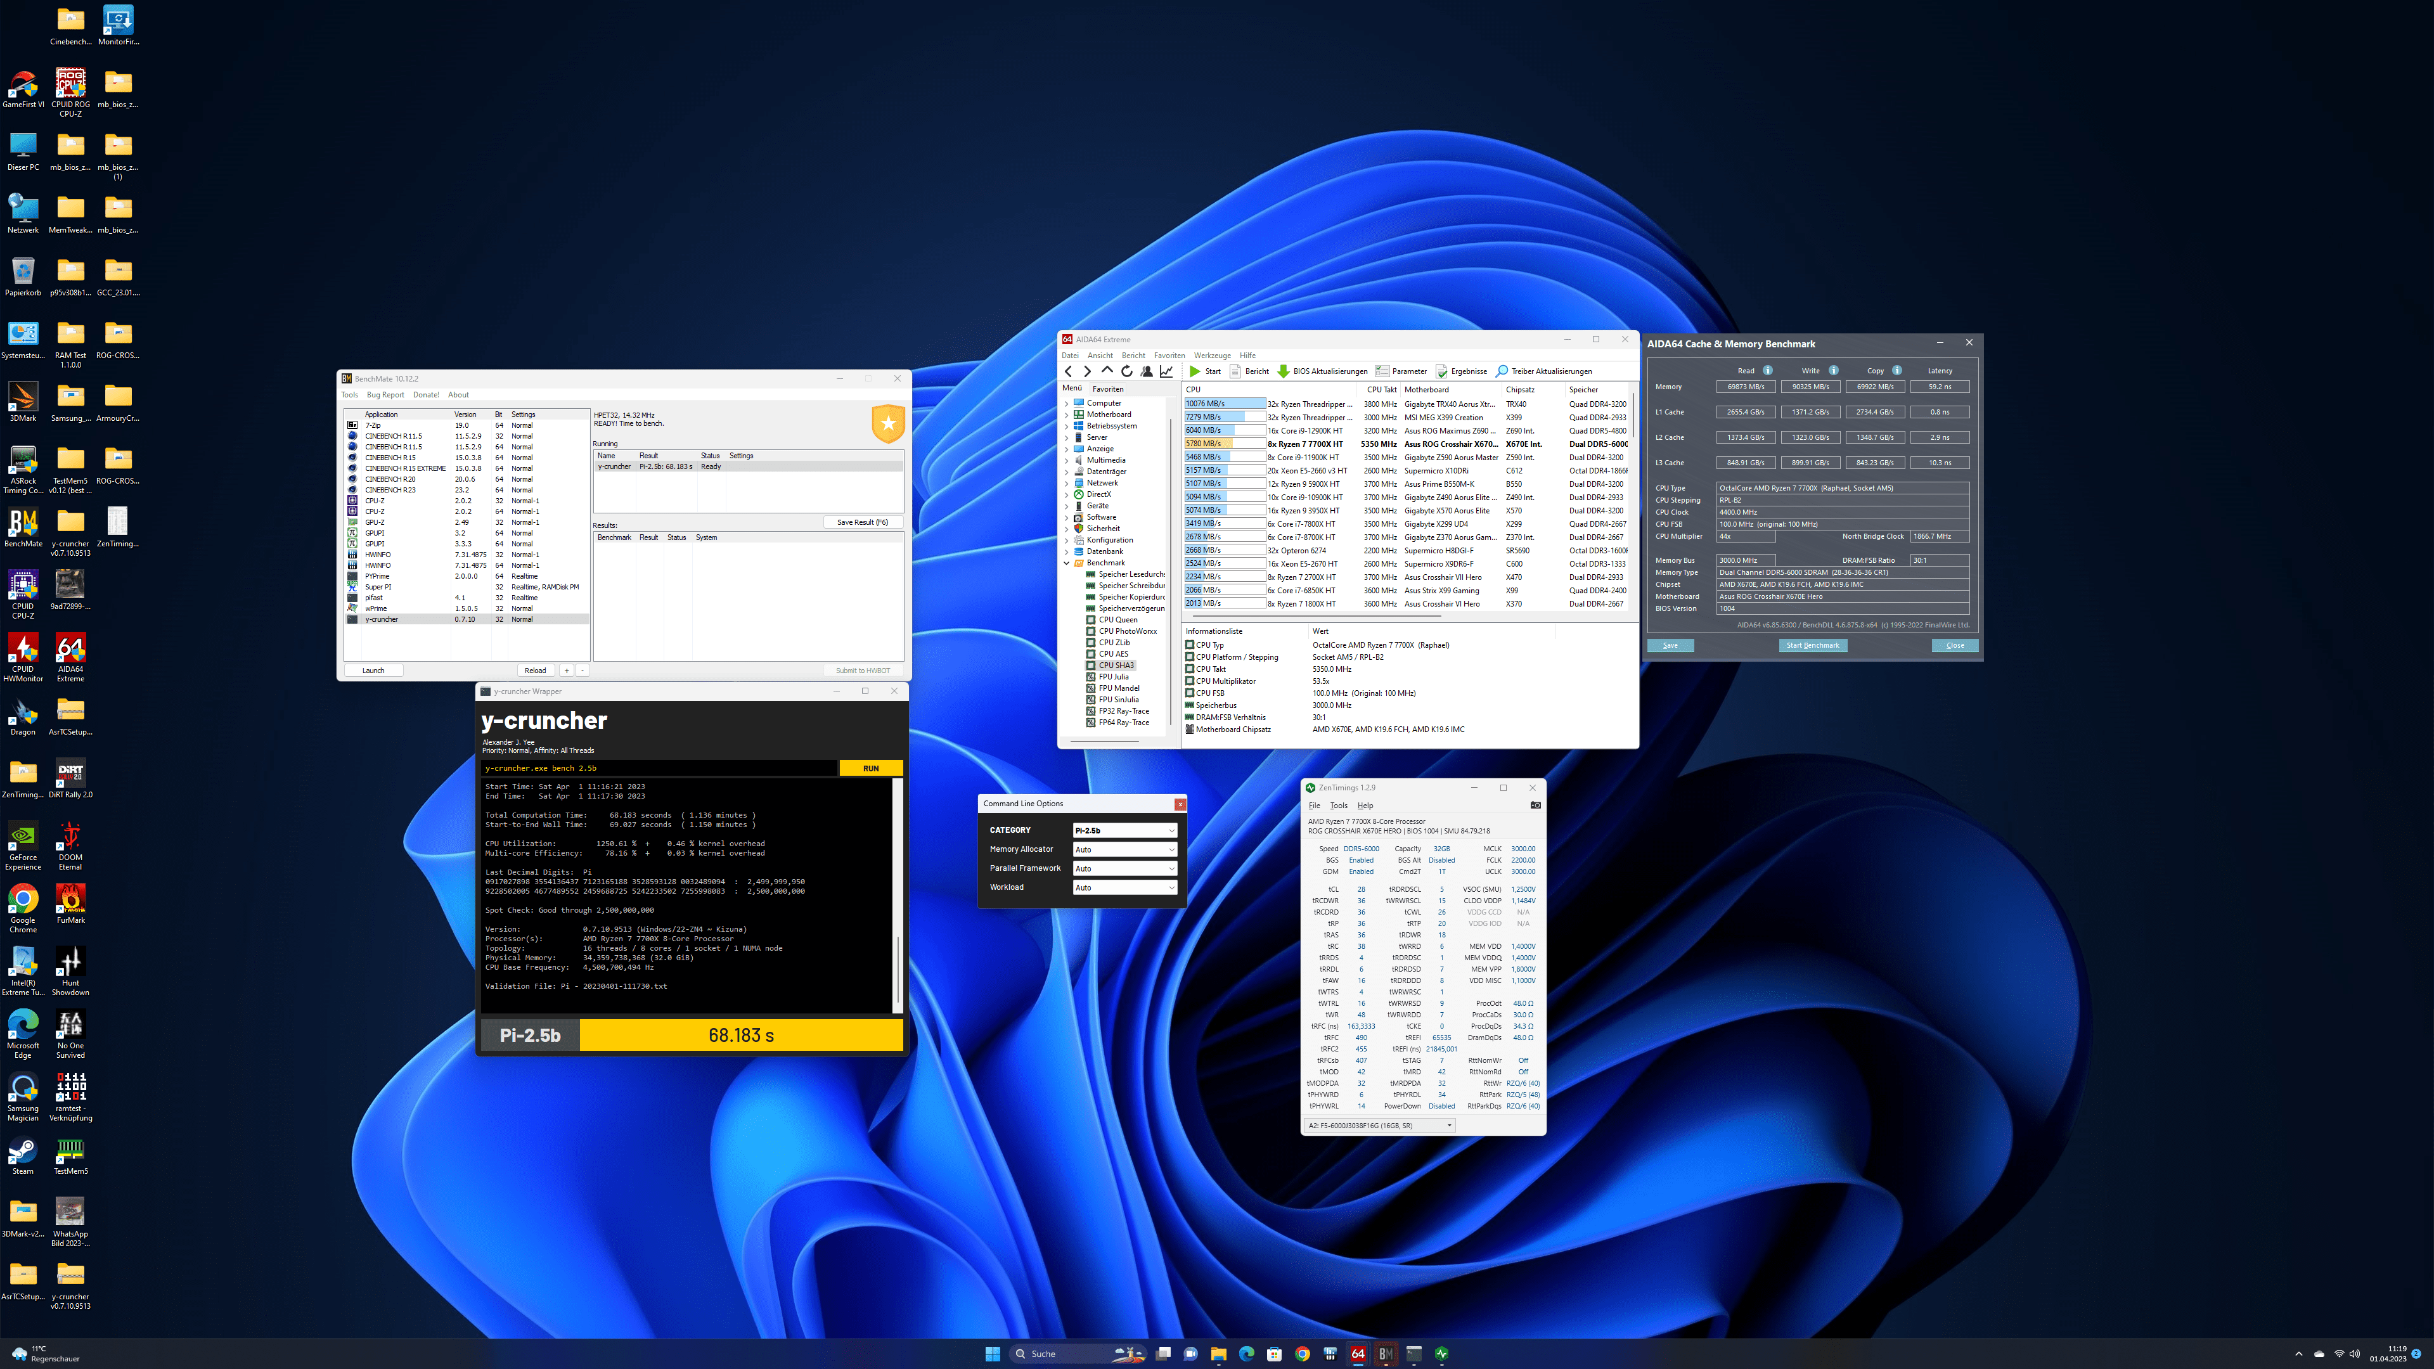Click Start Benchmark in AIDA64 memory benchmark
2434x1369 pixels.
pos(1812,645)
